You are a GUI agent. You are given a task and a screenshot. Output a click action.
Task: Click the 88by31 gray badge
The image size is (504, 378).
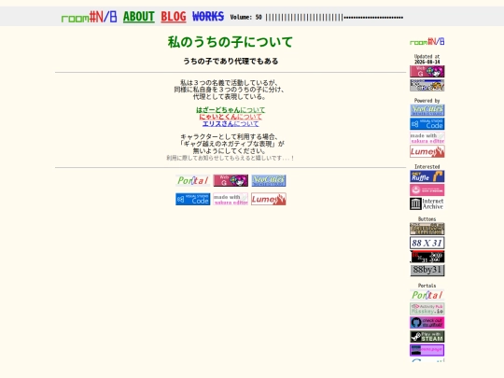(x=427, y=271)
